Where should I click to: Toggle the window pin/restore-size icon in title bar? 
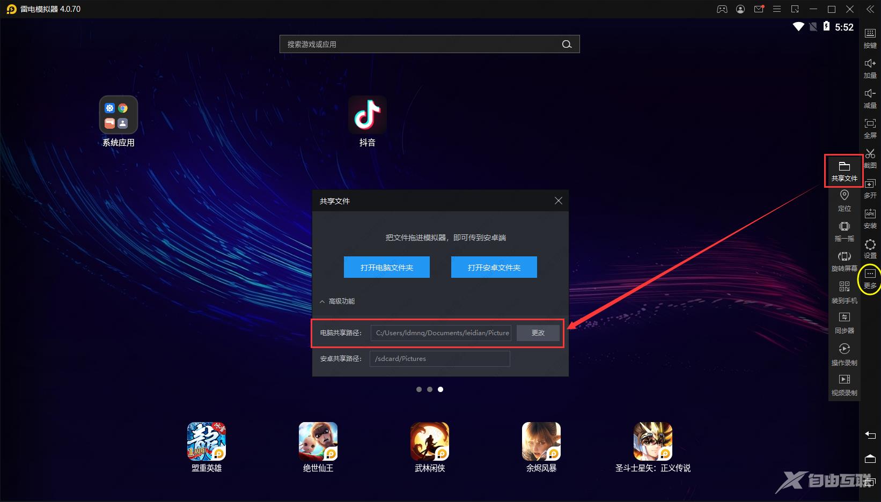(795, 9)
